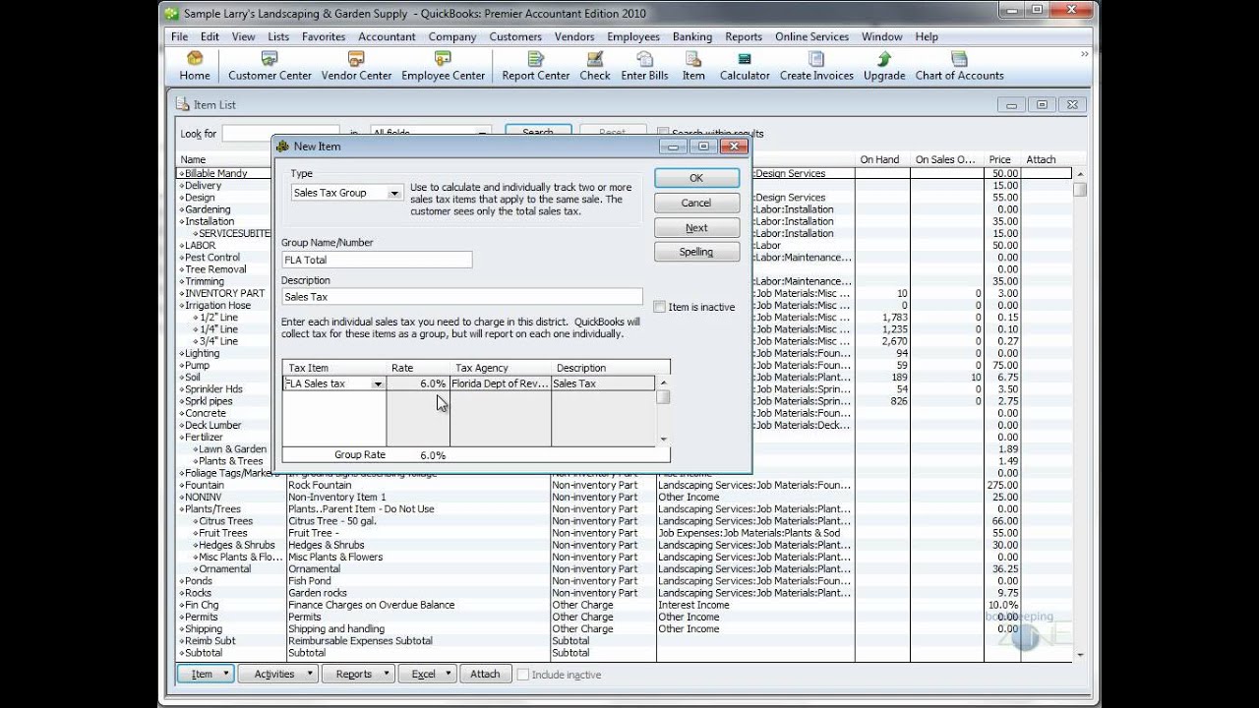Click the 6.0% rate cell
Viewport: 1259px width, 708px height.
418,383
